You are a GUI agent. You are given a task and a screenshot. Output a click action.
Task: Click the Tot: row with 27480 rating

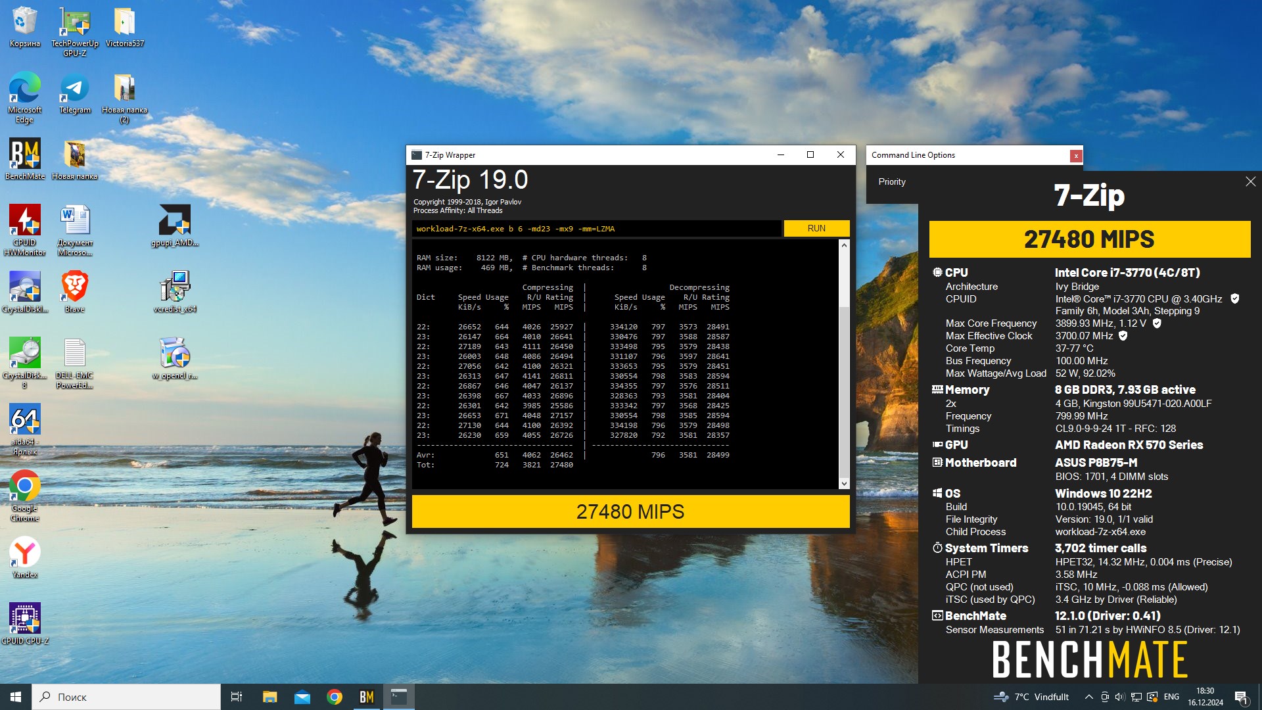[x=494, y=465]
